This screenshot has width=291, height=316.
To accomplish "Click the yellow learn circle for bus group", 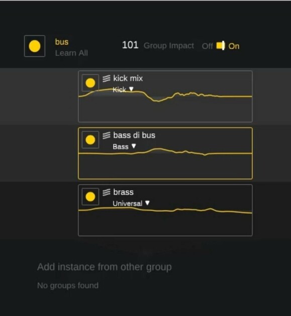I will (x=35, y=46).
